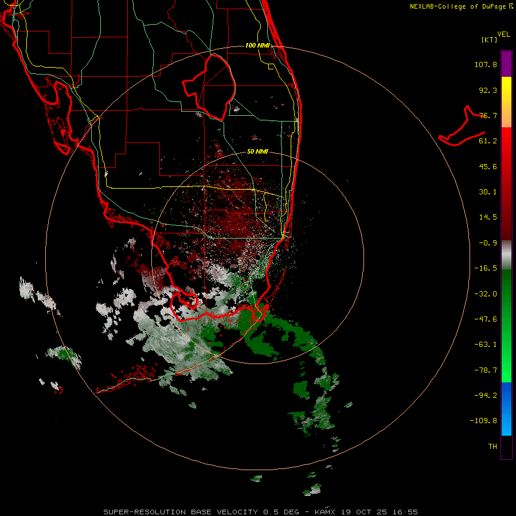The height and width of the screenshot is (516, 516).
Task: Click the [KT] units label
Action: click(x=489, y=40)
